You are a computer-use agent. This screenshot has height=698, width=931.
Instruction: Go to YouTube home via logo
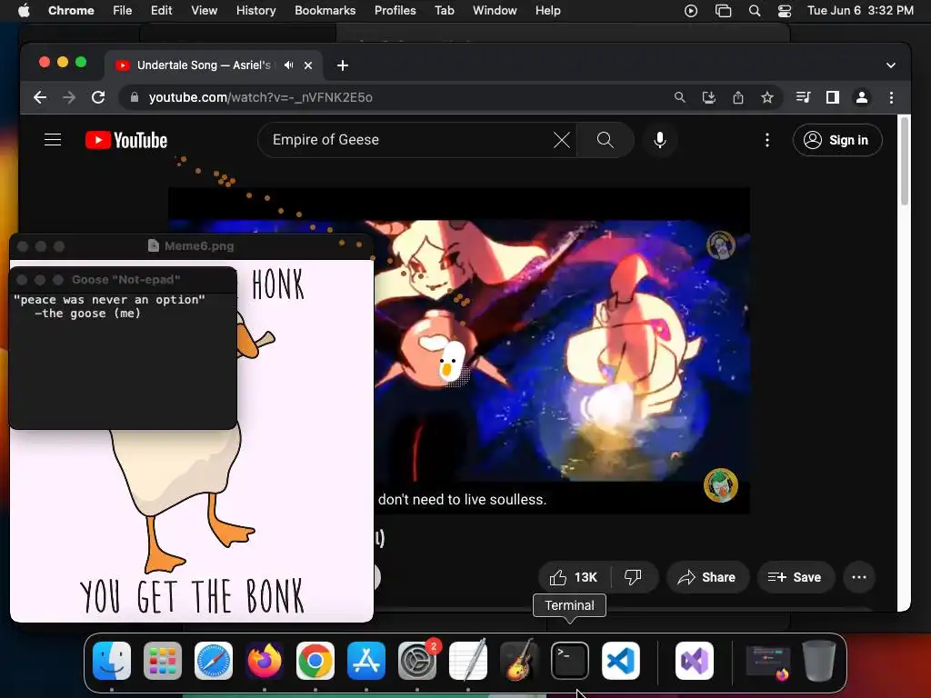126,140
